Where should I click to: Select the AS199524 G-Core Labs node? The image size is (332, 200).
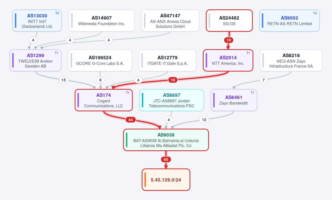tap(100, 60)
